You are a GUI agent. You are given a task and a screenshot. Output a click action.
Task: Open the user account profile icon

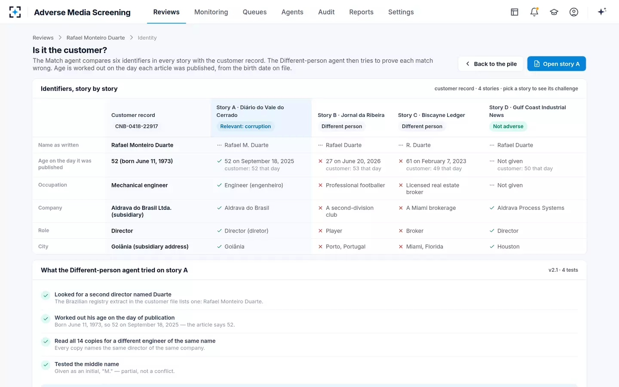click(574, 12)
